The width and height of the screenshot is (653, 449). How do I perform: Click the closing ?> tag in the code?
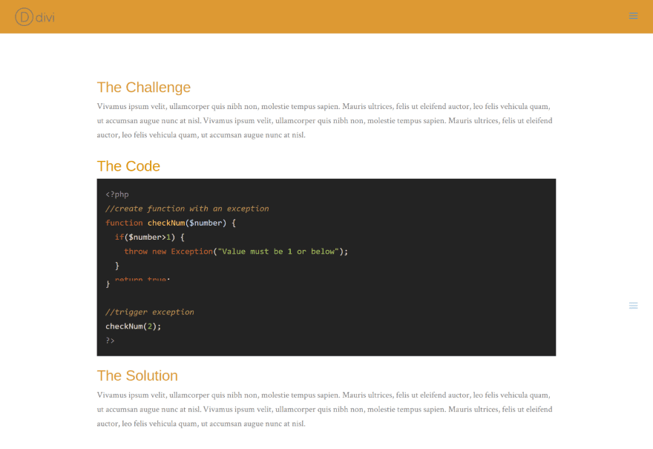coord(110,341)
